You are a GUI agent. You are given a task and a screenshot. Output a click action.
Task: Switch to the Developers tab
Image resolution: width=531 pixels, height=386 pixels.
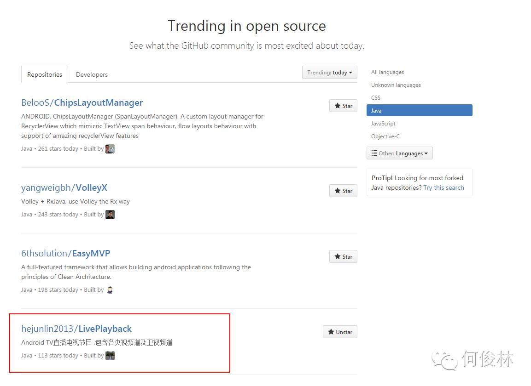tap(92, 74)
